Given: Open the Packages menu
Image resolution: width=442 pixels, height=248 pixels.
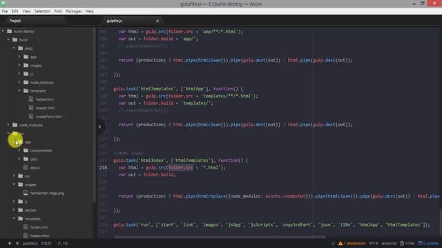Looking at the screenshot, I should pyautogui.click(x=73, y=11).
